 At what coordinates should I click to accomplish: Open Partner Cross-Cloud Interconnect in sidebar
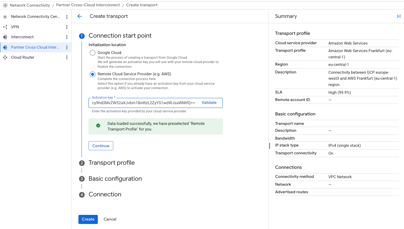(35, 47)
